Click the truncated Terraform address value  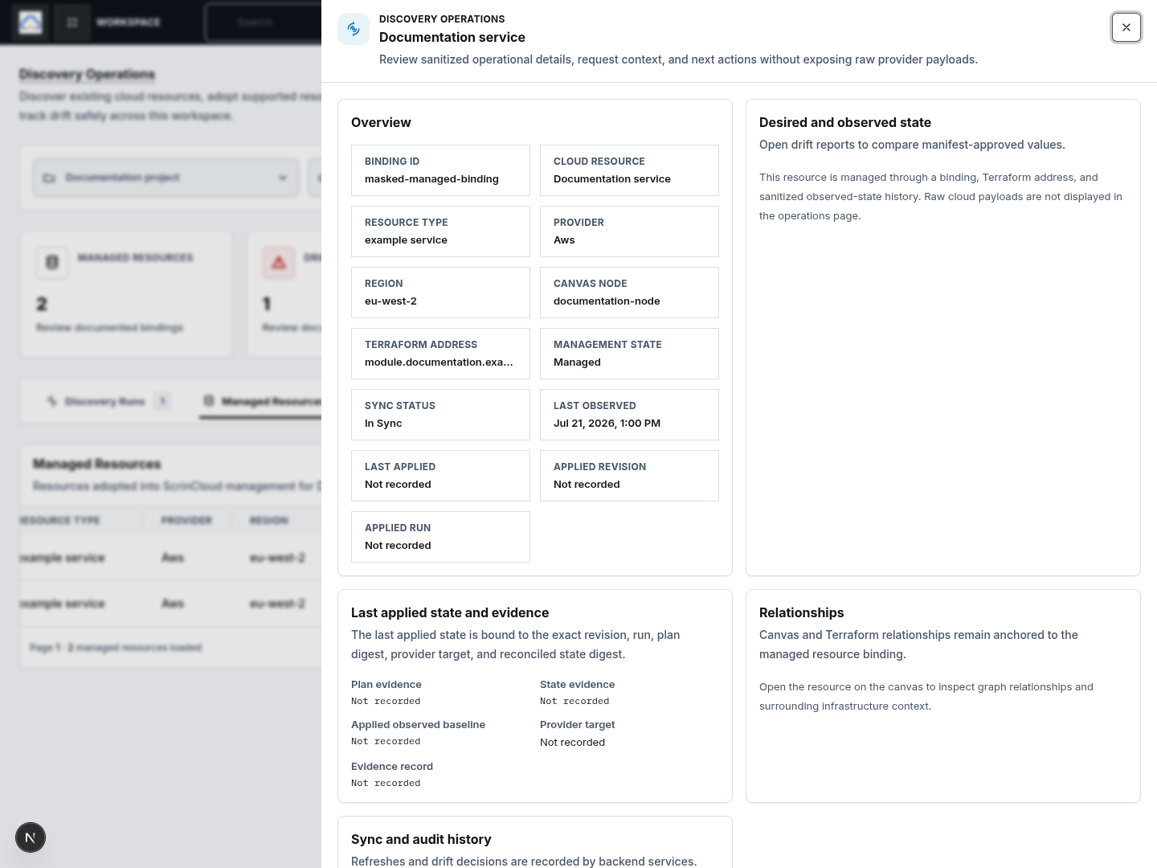(x=439, y=362)
